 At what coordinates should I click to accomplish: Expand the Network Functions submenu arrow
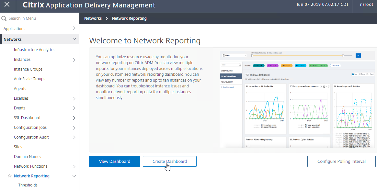[x=74, y=166]
